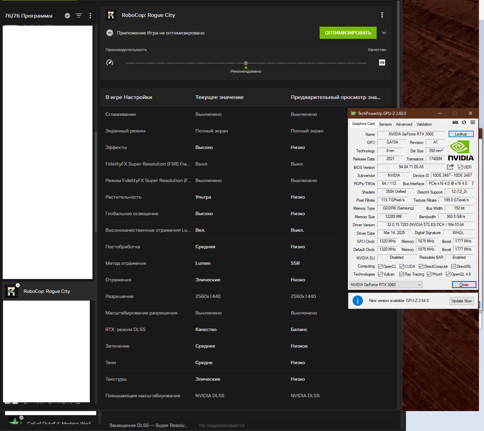This screenshot has width=484, height=431.
Task: Click the Глобальное освещение setting label
Action: click(132, 213)
